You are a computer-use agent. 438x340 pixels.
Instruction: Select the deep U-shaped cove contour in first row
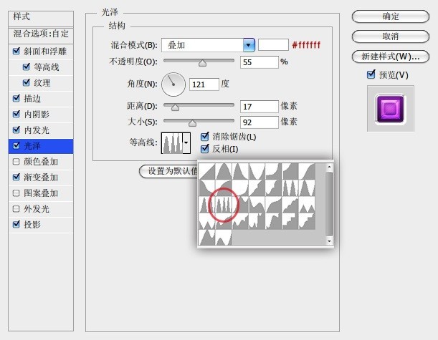(257, 171)
